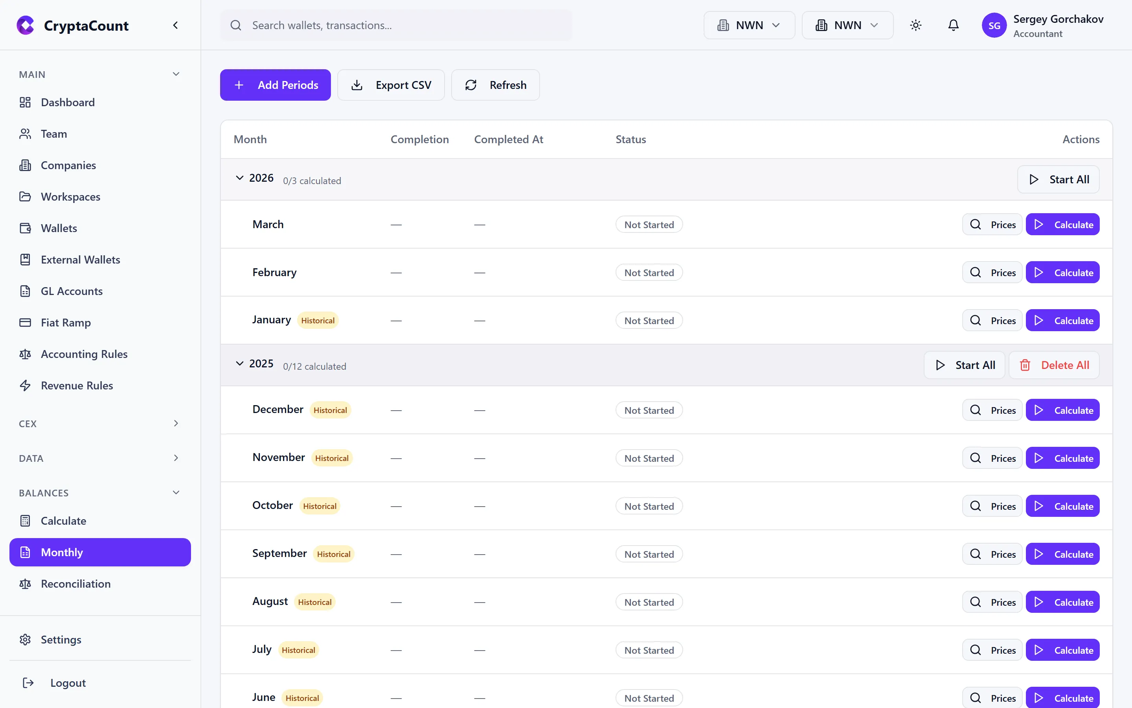This screenshot has width=1132, height=708.
Task: Click the Export CSV download icon
Action: click(357, 85)
